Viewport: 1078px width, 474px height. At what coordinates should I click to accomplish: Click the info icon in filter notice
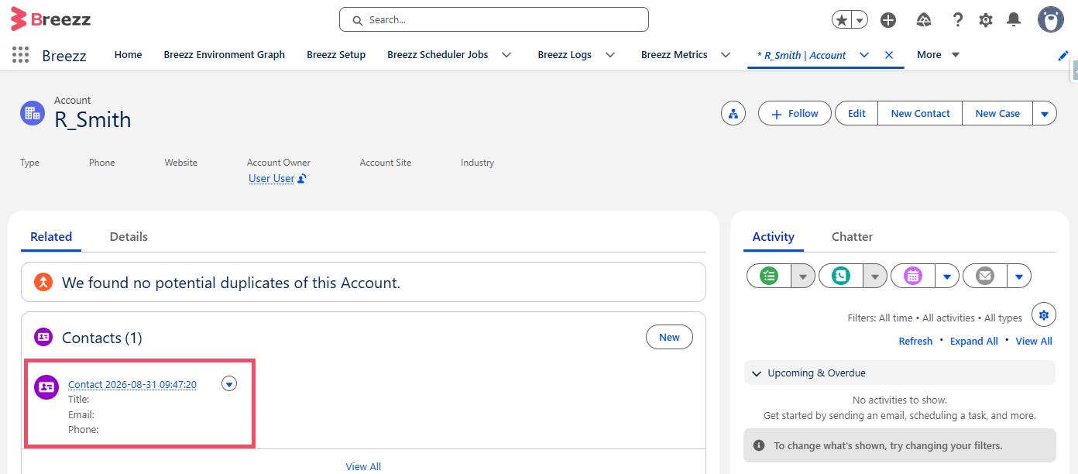(759, 445)
